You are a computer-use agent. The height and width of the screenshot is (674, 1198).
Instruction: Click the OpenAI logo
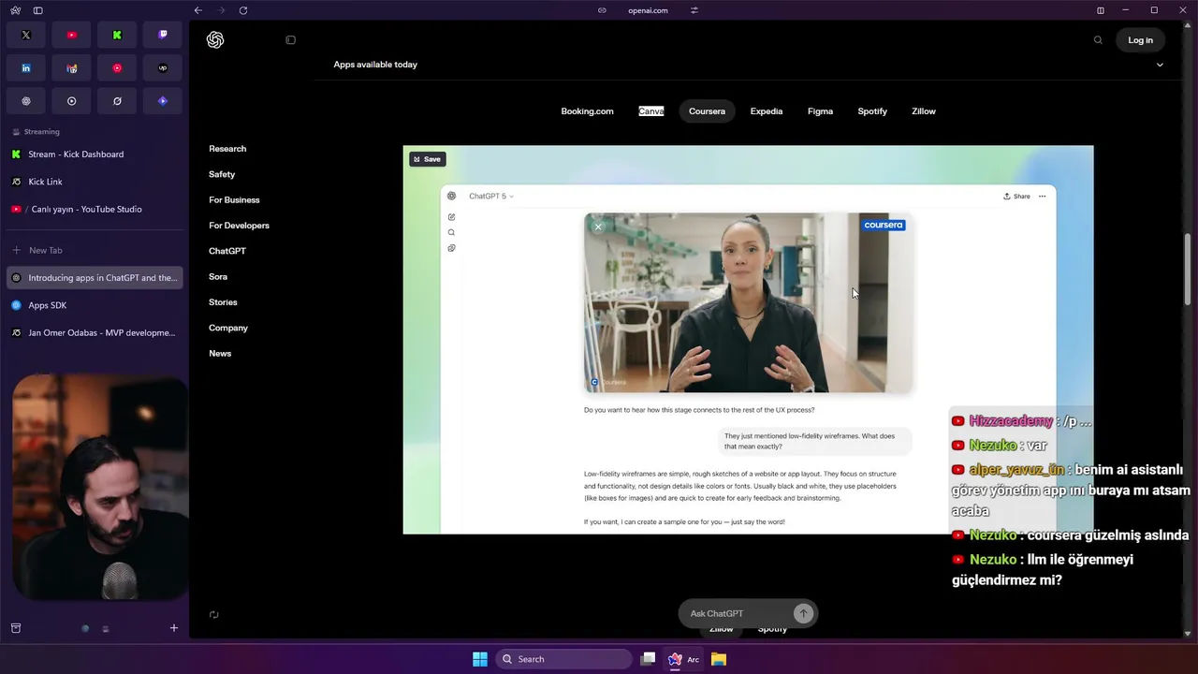(215, 39)
